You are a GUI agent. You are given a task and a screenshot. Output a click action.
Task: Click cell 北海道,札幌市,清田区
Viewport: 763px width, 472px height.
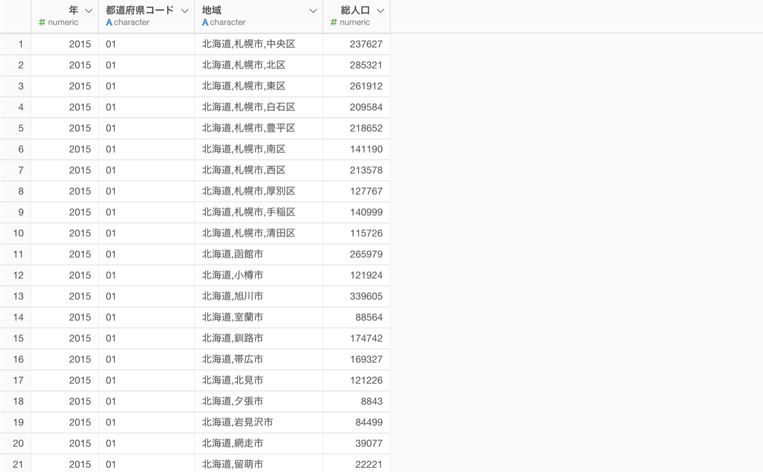(x=259, y=233)
